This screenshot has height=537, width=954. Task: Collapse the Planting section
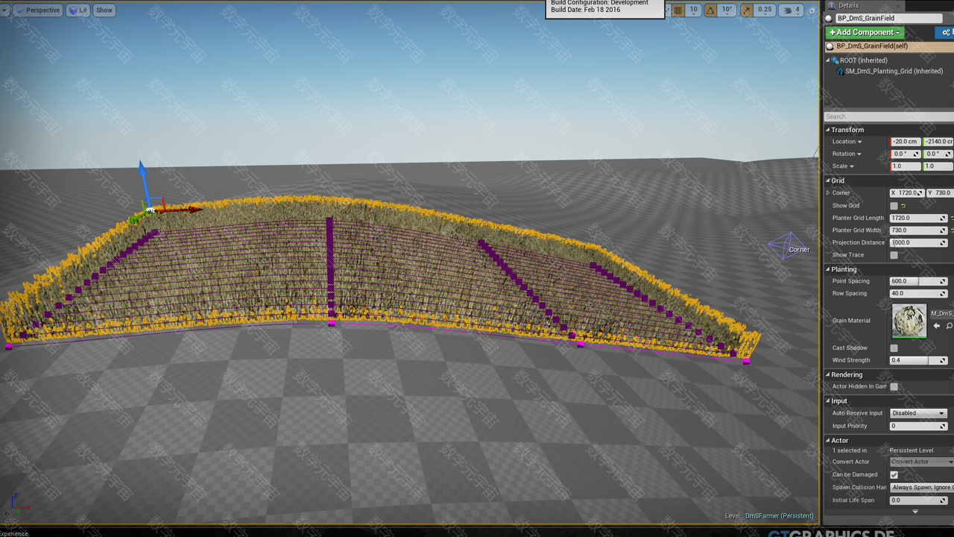pyautogui.click(x=828, y=269)
